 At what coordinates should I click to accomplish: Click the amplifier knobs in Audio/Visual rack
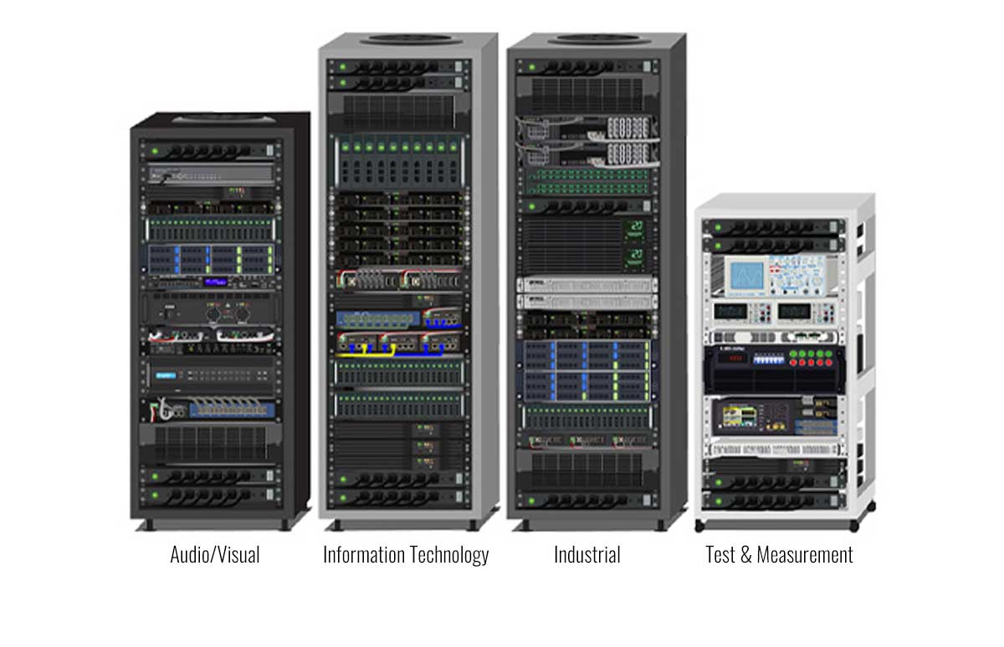click(228, 314)
